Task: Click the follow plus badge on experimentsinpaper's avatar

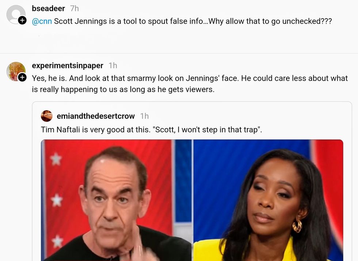Action: point(22,77)
